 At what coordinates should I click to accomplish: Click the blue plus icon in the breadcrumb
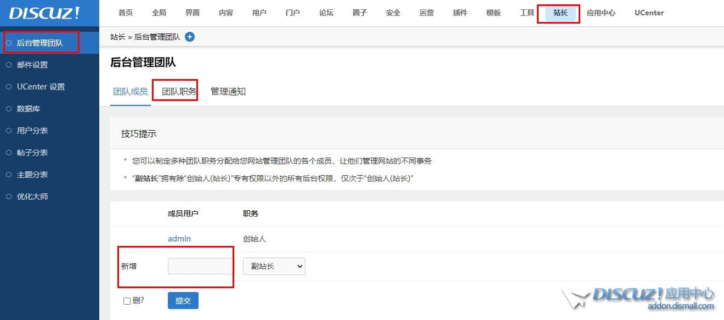tap(189, 37)
